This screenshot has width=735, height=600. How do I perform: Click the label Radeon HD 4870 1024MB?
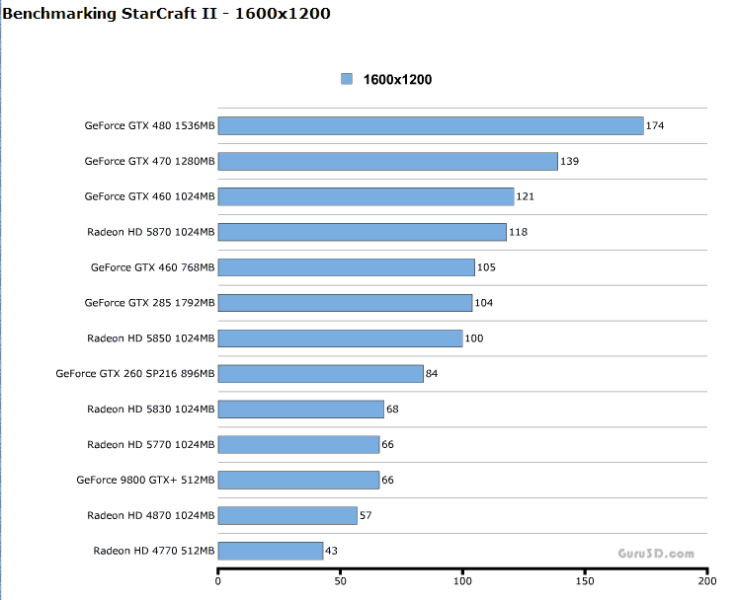click(x=151, y=515)
